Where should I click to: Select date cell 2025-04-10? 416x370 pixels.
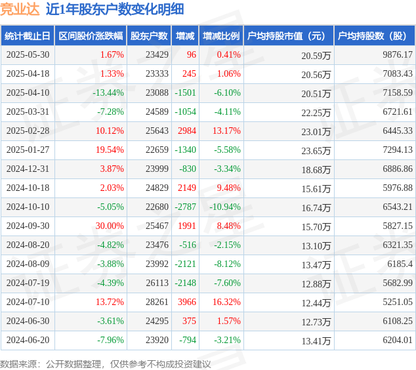(x=28, y=93)
